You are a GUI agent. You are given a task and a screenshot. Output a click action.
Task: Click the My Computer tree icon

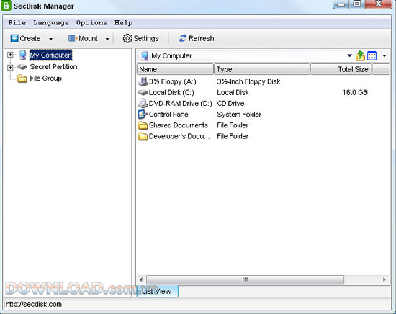click(22, 55)
